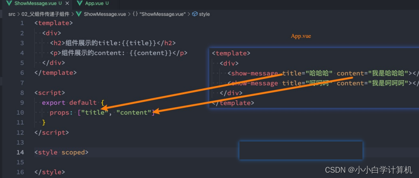The image size is (419, 178).
Task: Open the style symbol breadcrumb
Action: pos(204,14)
